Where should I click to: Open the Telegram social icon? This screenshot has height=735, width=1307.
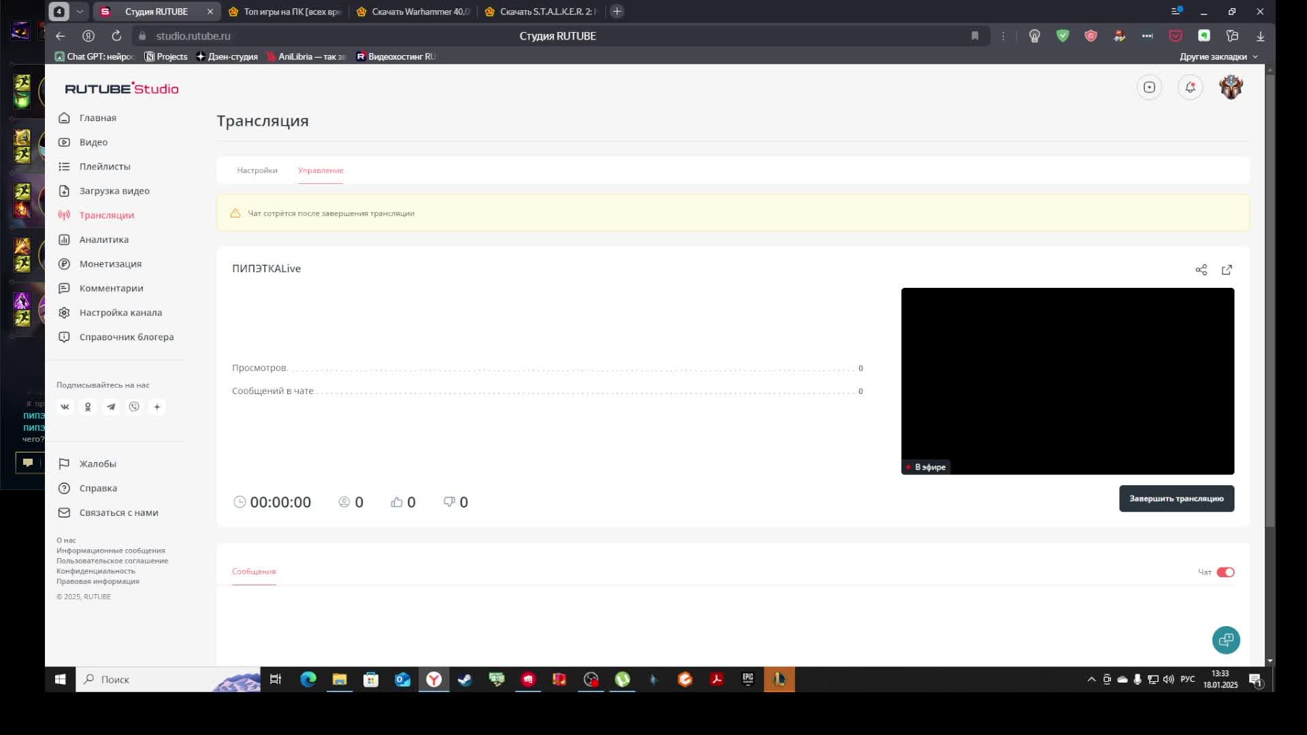click(111, 407)
